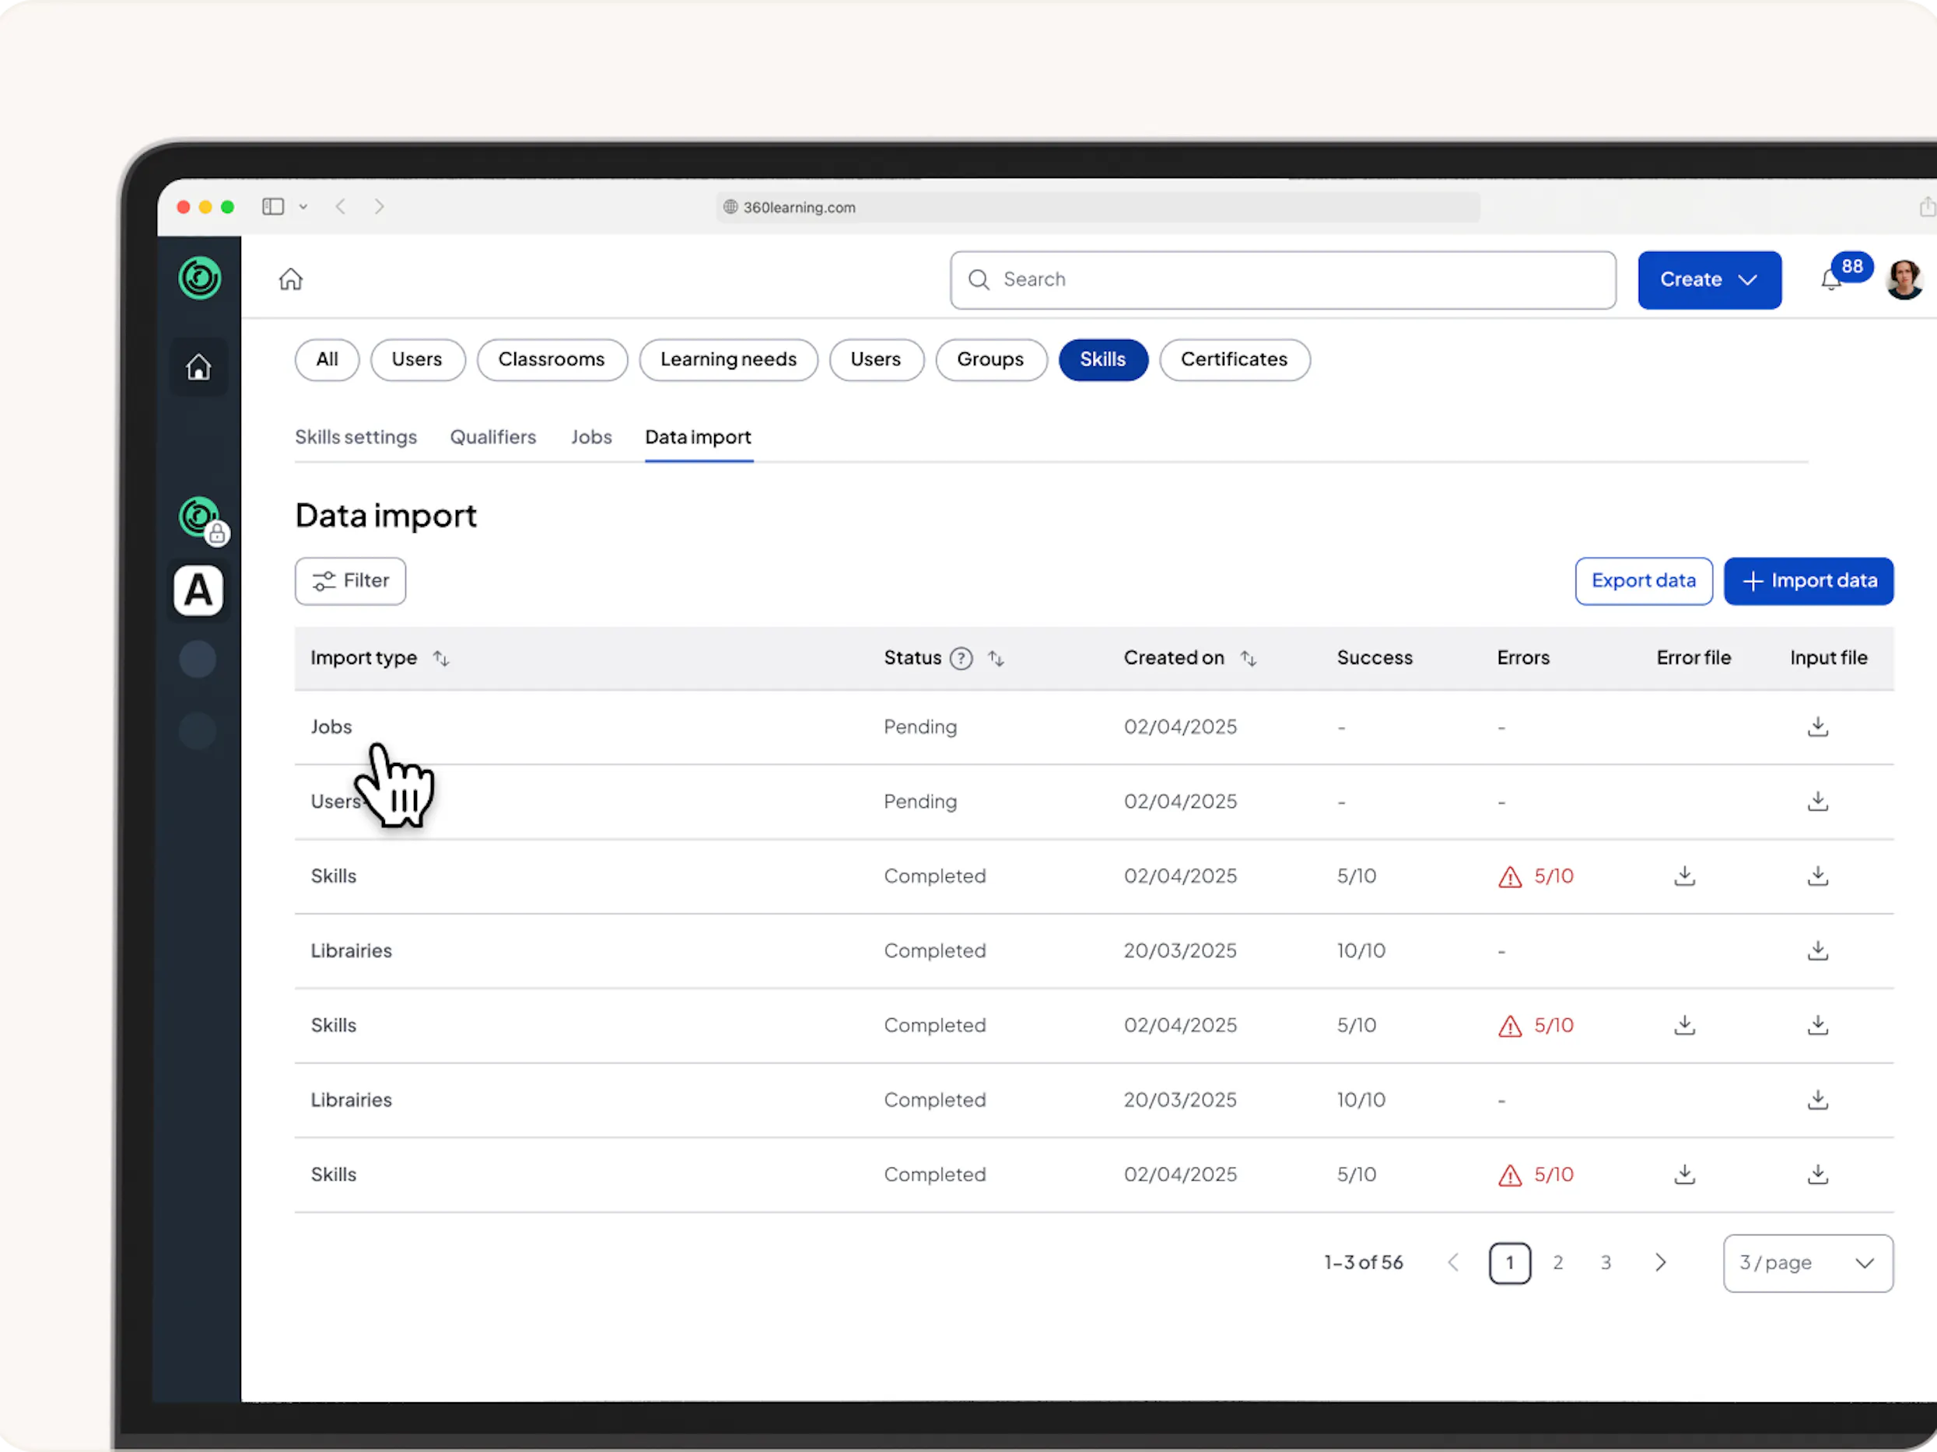Image resolution: width=1937 pixels, height=1452 pixels.
Task: Download input file for Jobs row
Action: pyautogui.click(x=1818, y=726)
